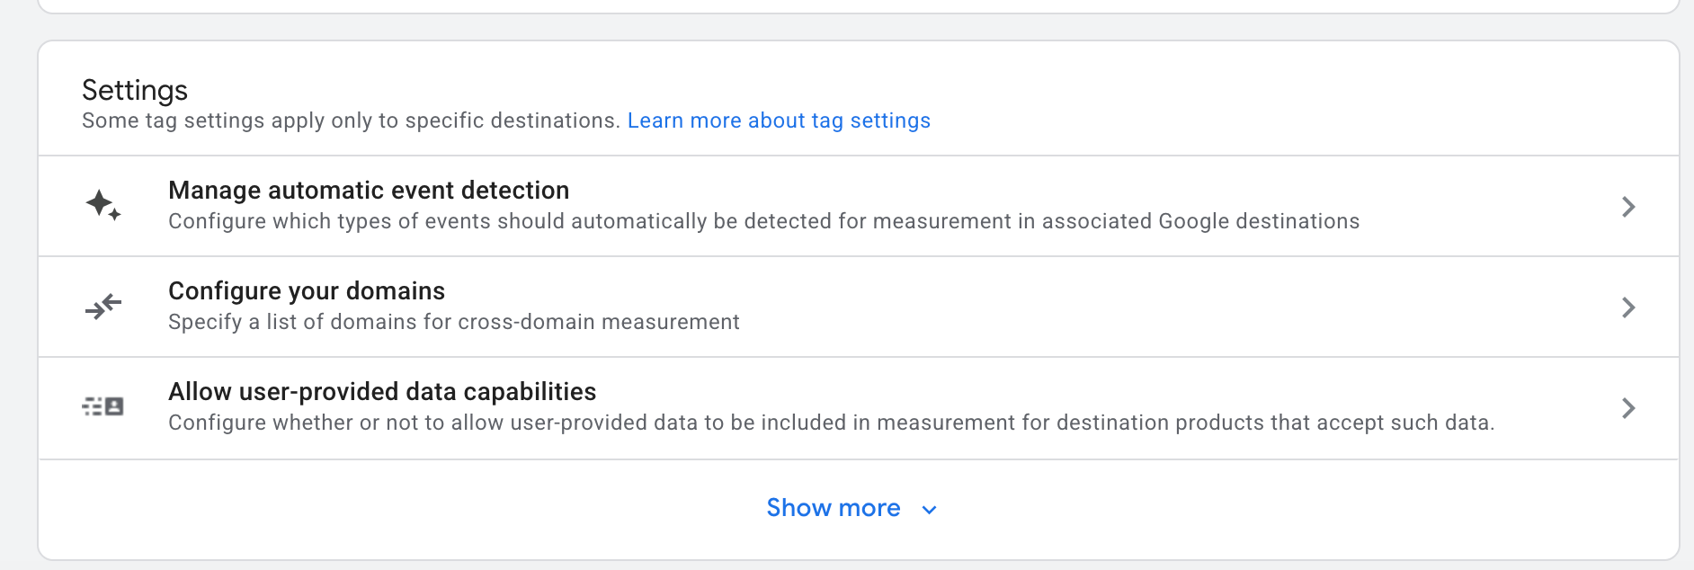Click 'Specify a list of domains' description text

(x=453, y=322)
